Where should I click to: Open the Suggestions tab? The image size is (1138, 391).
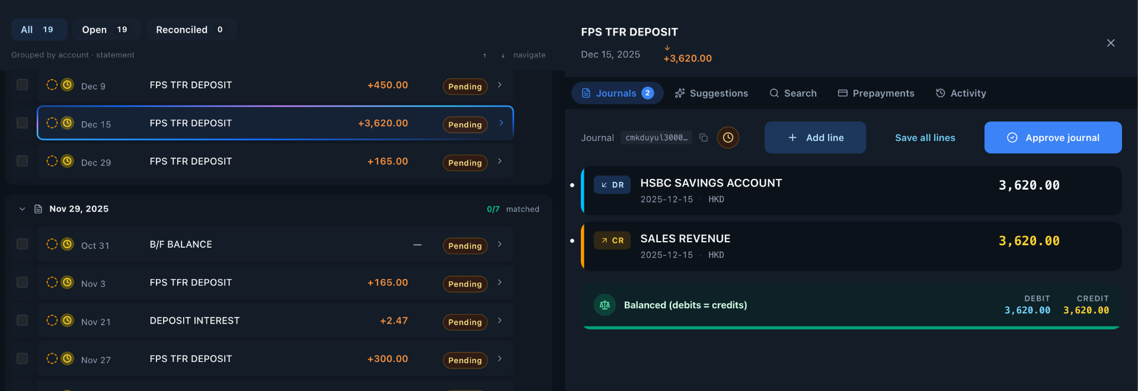711,93
